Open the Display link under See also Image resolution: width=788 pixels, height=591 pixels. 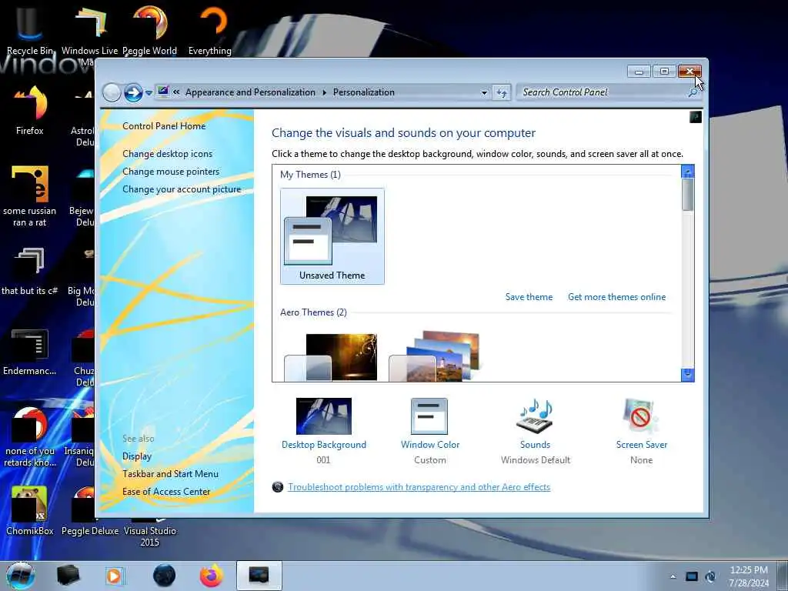[137, 456]
